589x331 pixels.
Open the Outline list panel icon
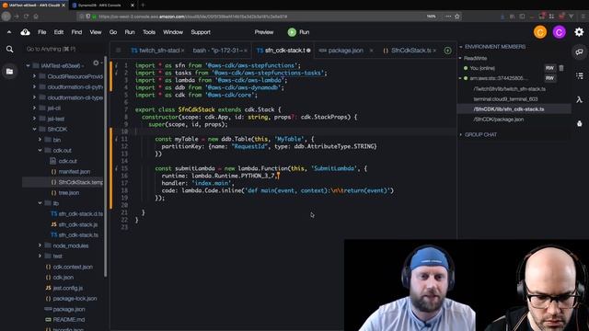(x=579, y=75)
